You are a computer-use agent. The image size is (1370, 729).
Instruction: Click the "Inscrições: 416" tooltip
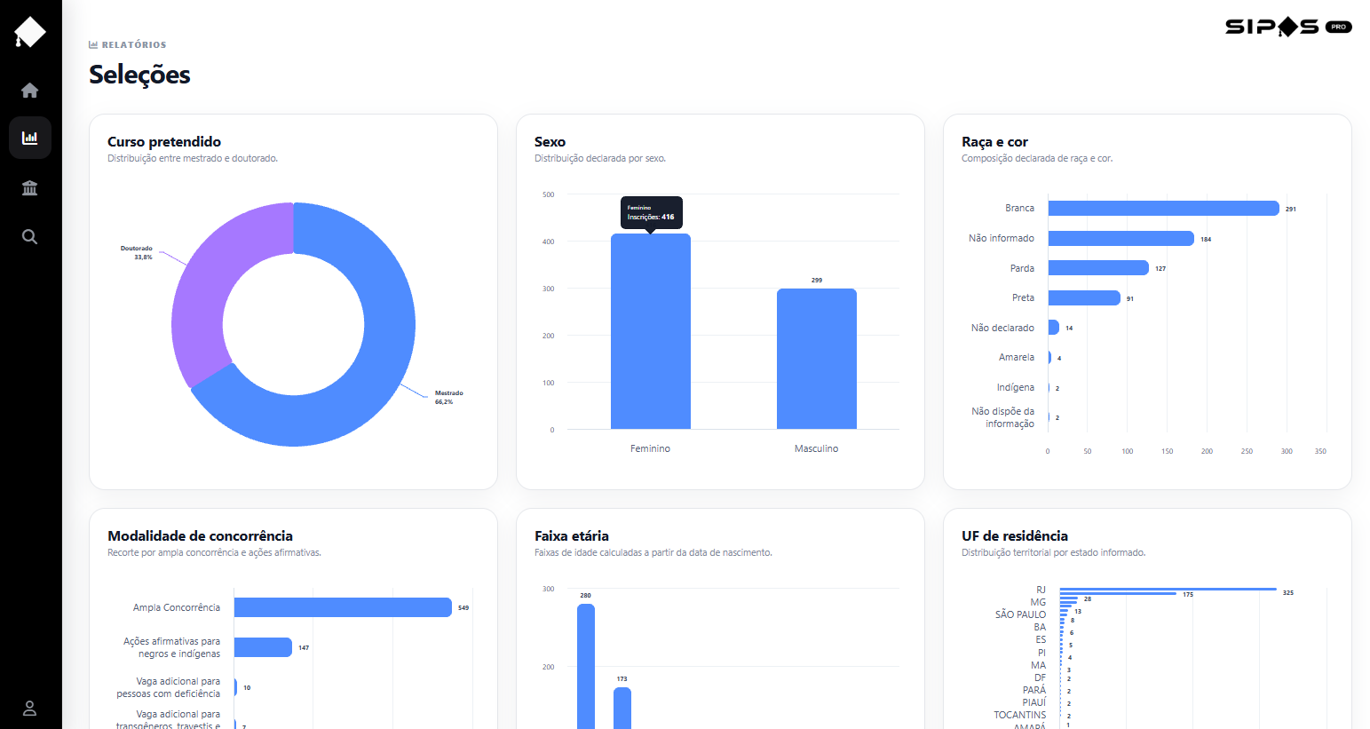(x=651, y=212)
